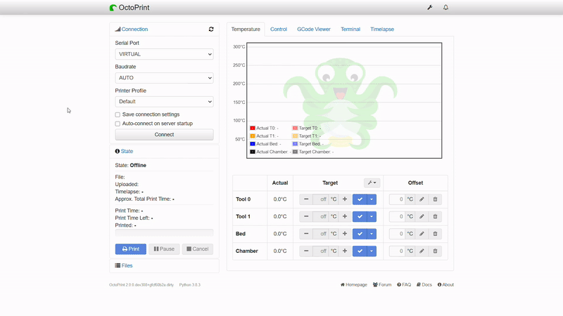563x316 pixels.
Task: Click the Cancel button
Action: point(198,249)
